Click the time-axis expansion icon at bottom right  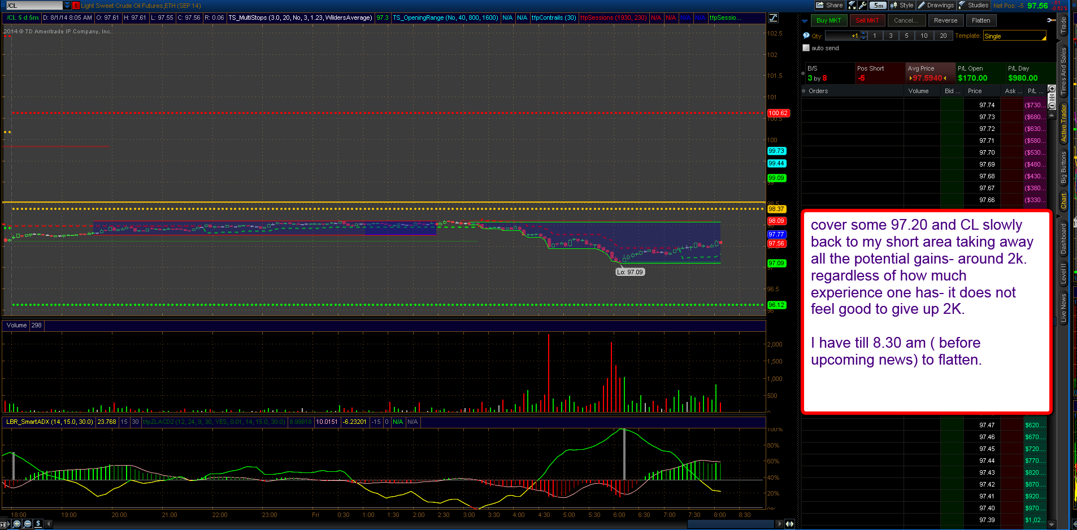[x=789, y=524]
